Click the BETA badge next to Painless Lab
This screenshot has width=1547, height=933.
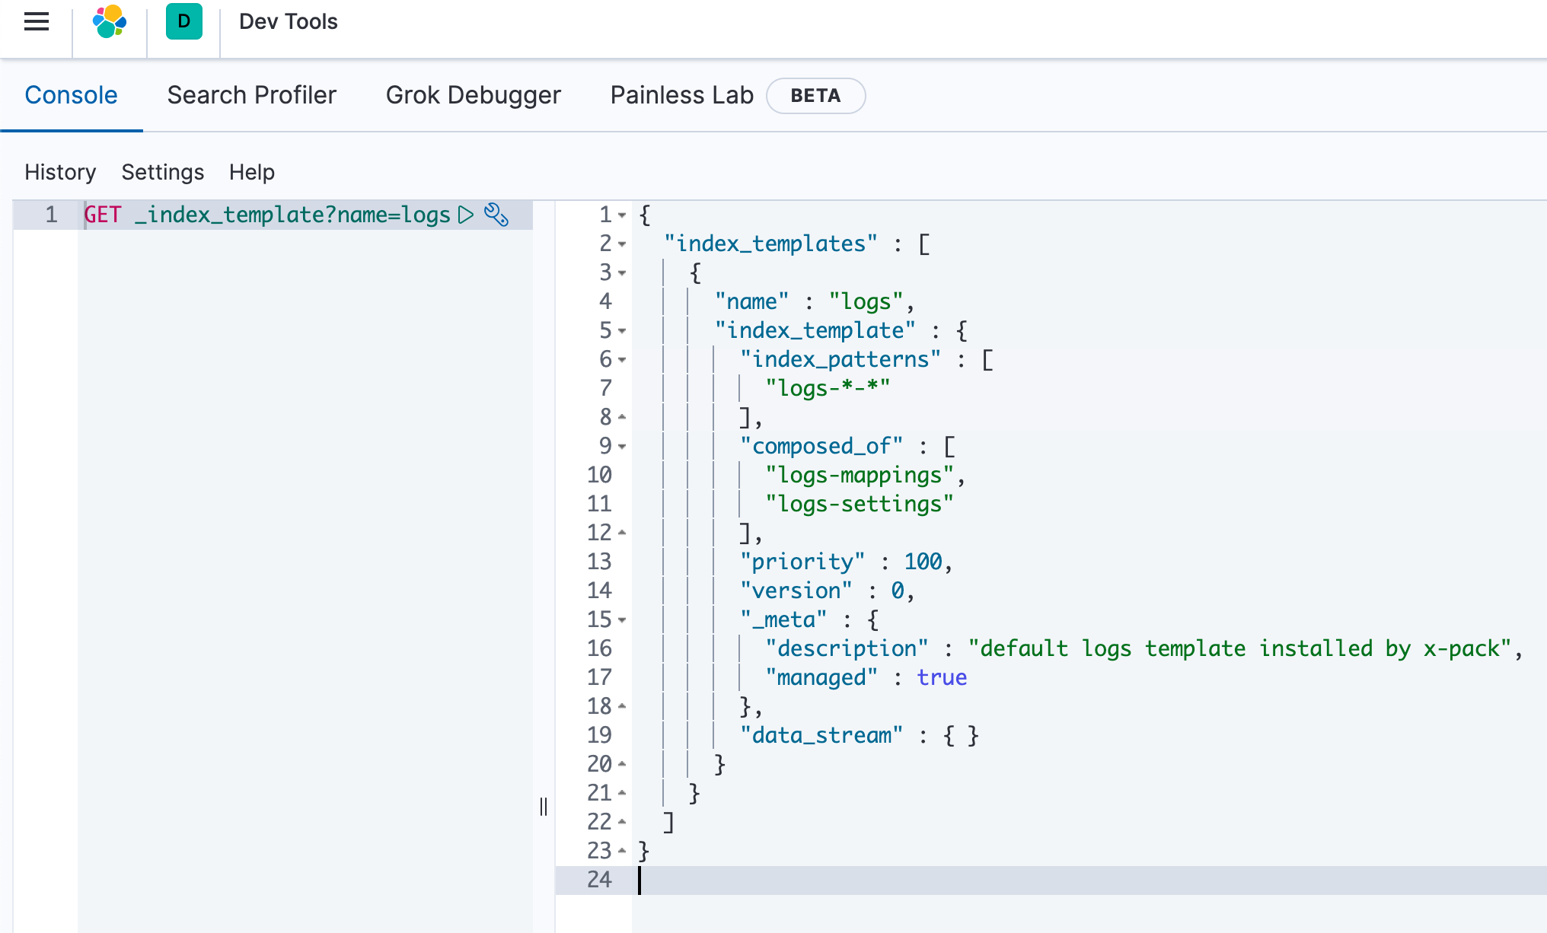[815, 96]
